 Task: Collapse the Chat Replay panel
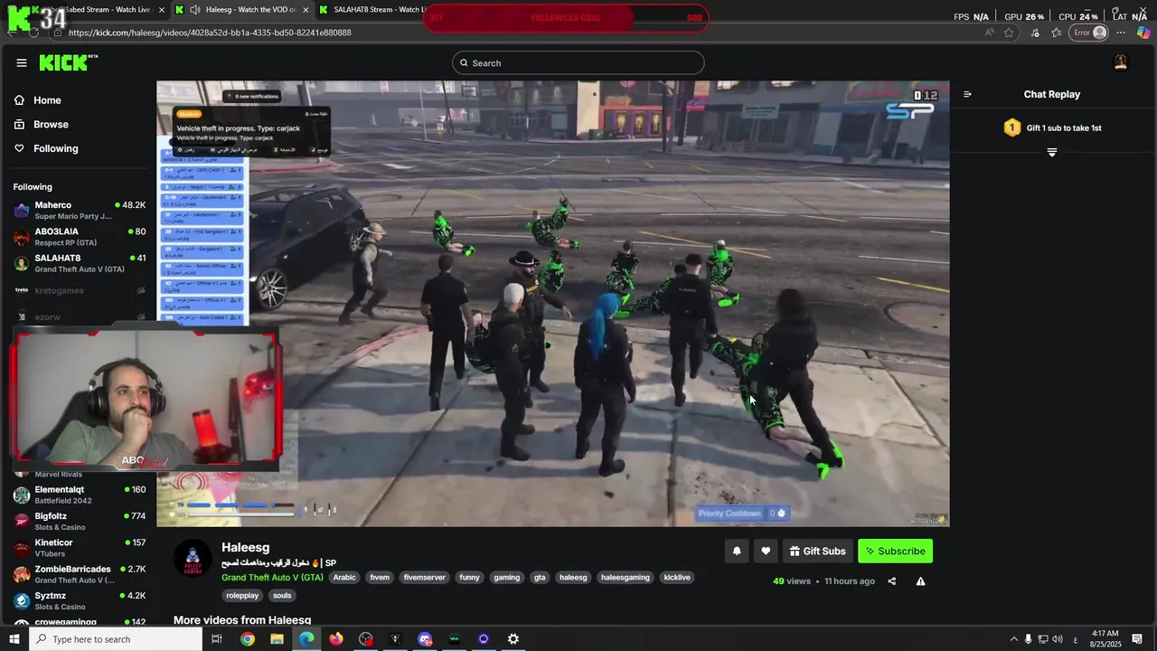click(x=967, y=94)
